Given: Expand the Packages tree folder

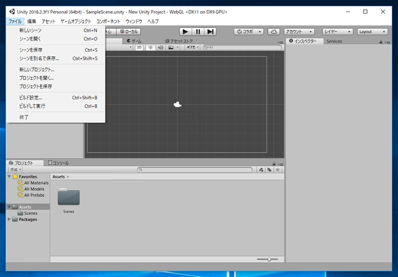Looking at the screenshot, I should (x=9, y=219).
